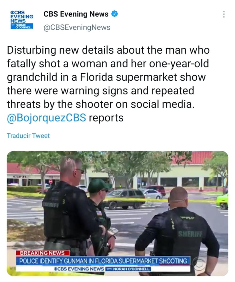The height and width of the screenshot is (282, 235).
Task: Click the red BREAKING NEWS banner
Action: [x=42, y=253]
